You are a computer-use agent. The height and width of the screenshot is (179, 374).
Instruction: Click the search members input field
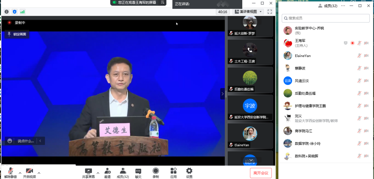(326, 18)
